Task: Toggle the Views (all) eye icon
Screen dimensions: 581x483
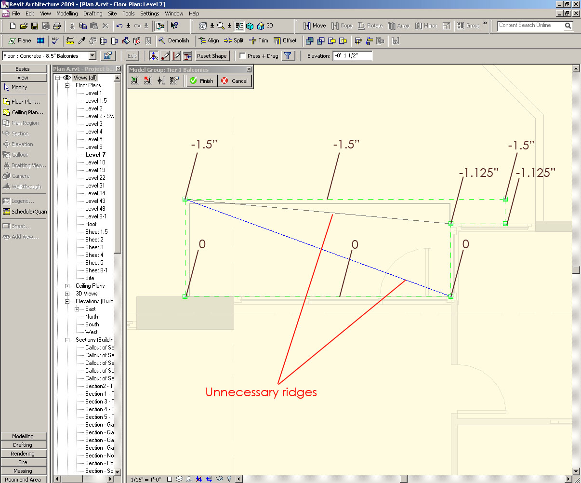Action: point(67,78)
